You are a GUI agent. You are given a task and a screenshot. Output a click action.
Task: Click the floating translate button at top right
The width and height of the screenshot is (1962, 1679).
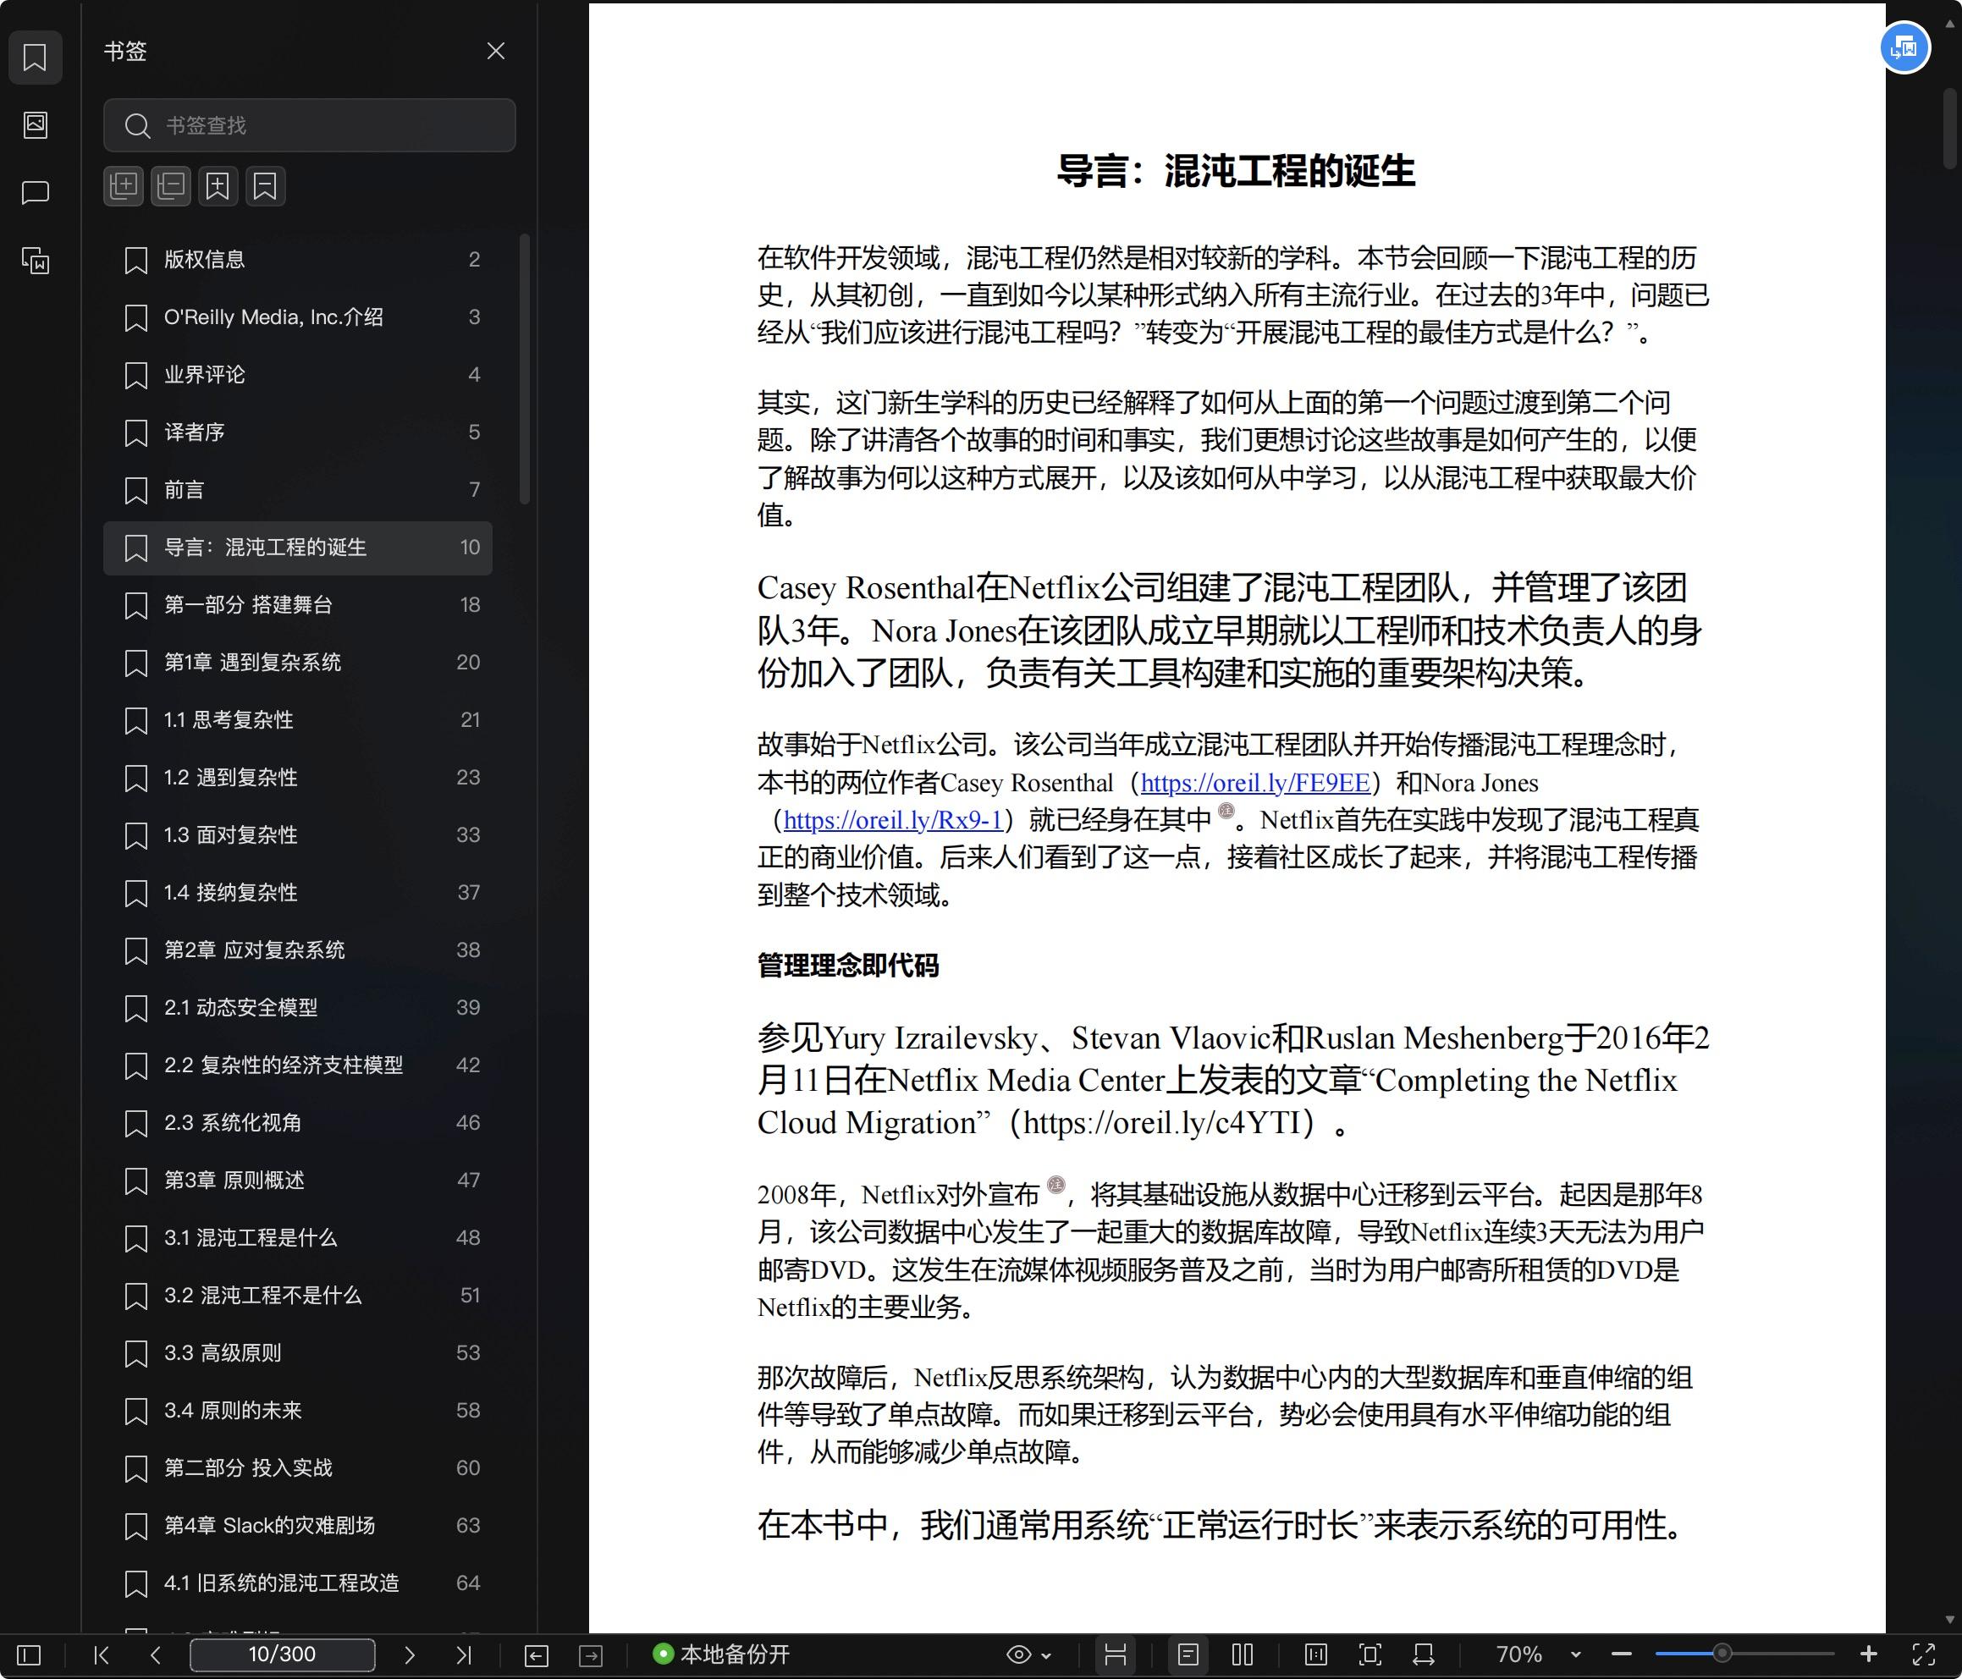pyautogui.click(x=1904, y=47)
